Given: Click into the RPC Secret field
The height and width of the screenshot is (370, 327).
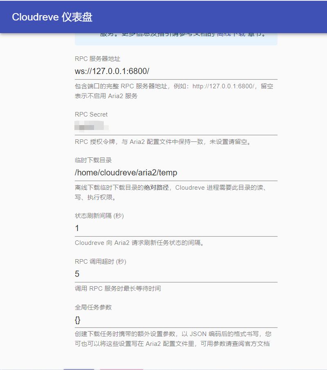Looking at the screenshot, I should pos(176,127).
